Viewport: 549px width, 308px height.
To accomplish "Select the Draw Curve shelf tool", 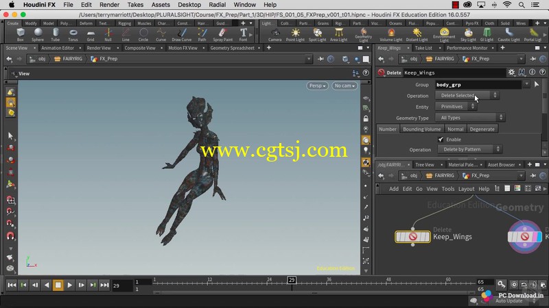I will (182, 35).
